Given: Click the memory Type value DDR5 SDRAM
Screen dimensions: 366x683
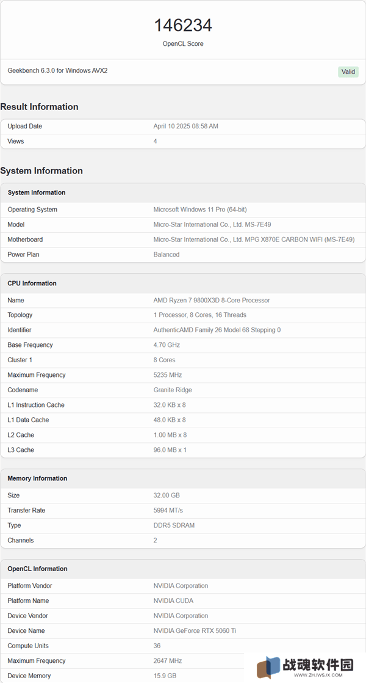Looking at the screenshot, I should tap(174, 525).
